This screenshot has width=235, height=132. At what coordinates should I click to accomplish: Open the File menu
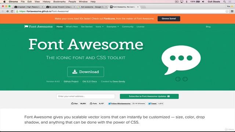pyautogui.click(x=23, y=1)
